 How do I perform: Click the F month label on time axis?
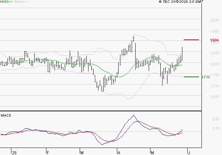[48, 153]
